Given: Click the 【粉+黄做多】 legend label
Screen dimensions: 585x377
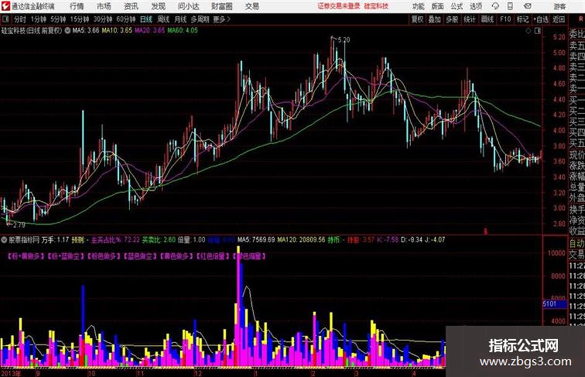Looking at the screenshot, I should tap(27, 256).
